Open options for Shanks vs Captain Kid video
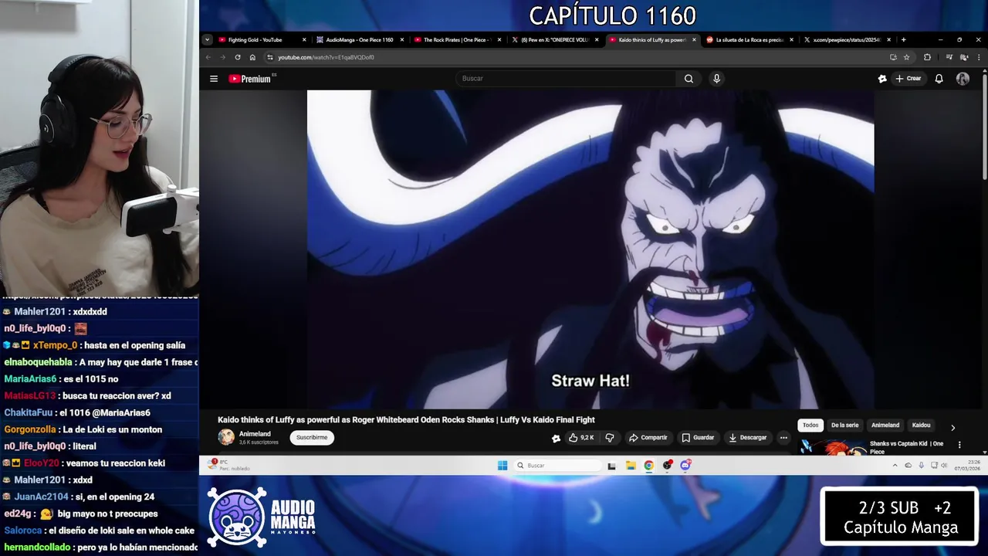 coord(959,445)
